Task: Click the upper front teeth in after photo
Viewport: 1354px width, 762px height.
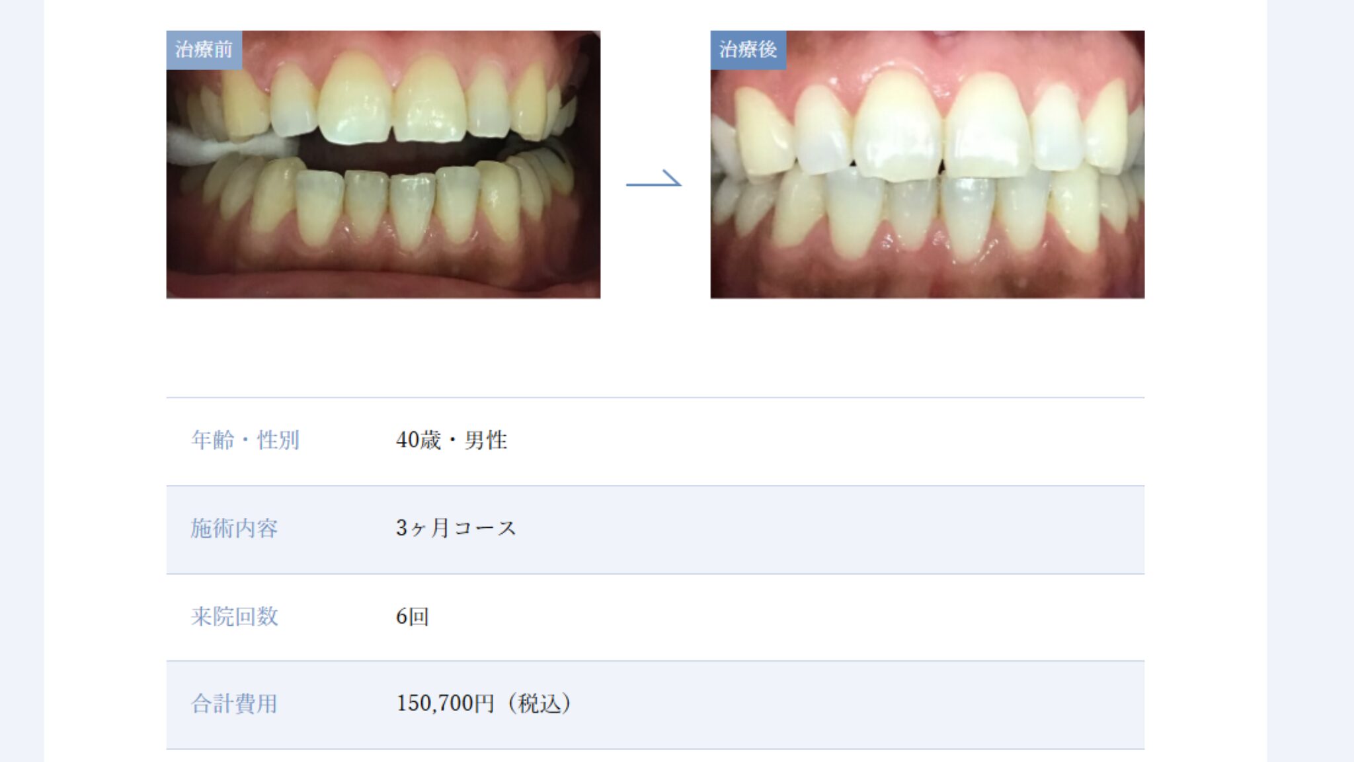Action: (942, 126)
